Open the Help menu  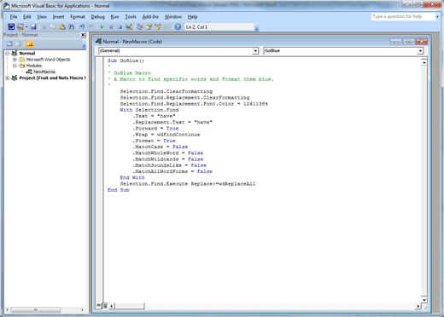pos(192,17)
